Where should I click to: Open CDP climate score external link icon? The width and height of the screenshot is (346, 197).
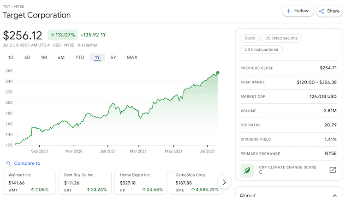333,170
